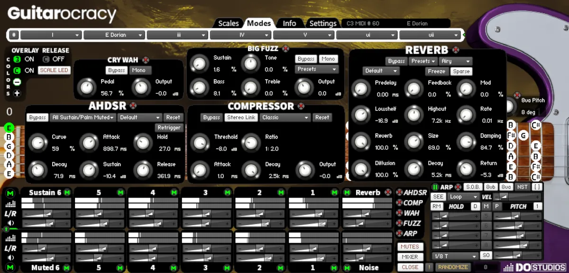Click the green pause icon next to ARP
The image size is (569, 273).
click(x=435, y=187)
